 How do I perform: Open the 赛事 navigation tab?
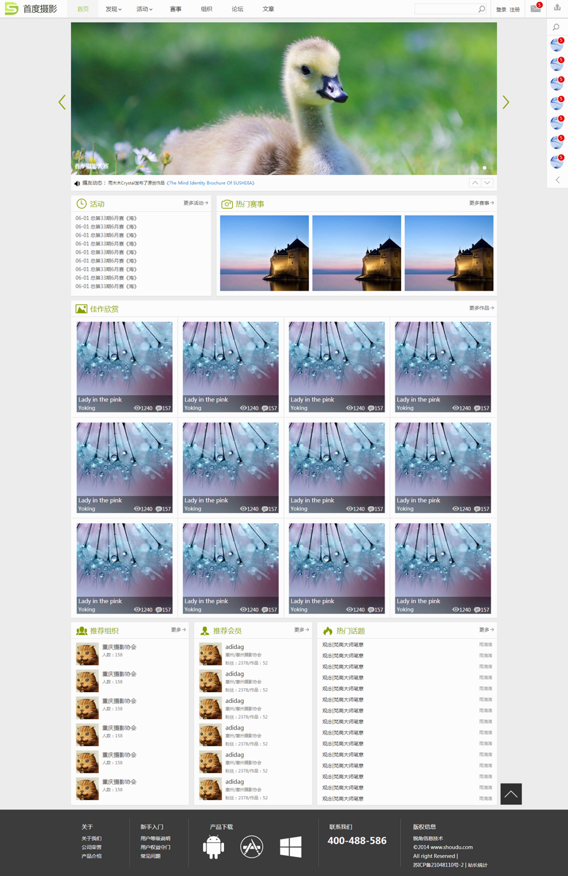(x=176, y=9)
